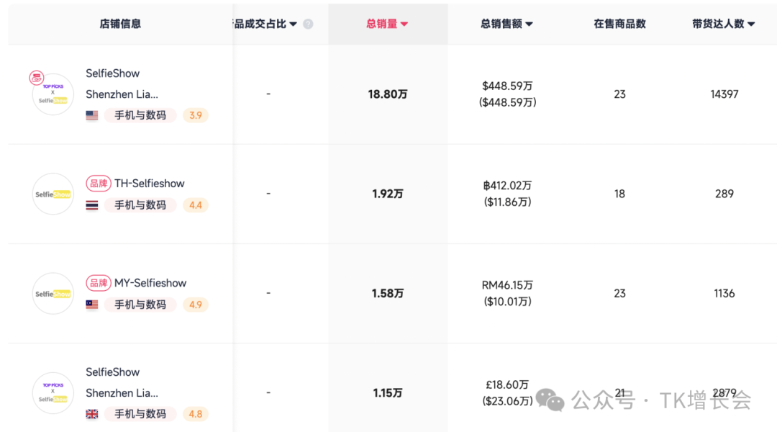Click the UK flag icon
This screenshot has height=432, width=777.
(x=92, y=414)
